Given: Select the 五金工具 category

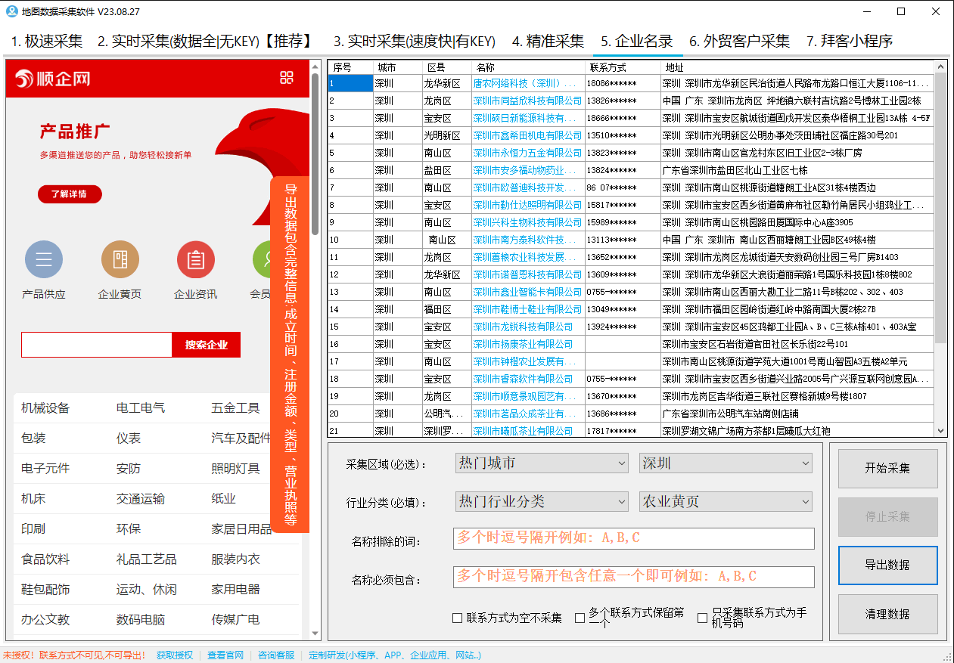Looking at the screenshot, I should point(235,408).
